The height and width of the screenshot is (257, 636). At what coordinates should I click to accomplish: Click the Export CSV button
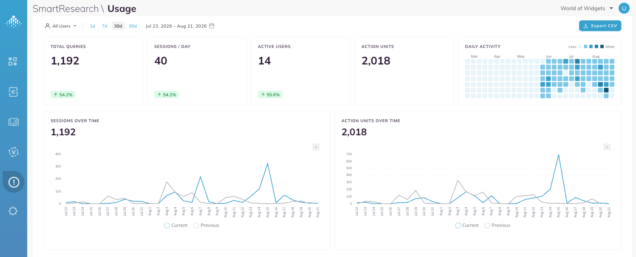(600, 26)
